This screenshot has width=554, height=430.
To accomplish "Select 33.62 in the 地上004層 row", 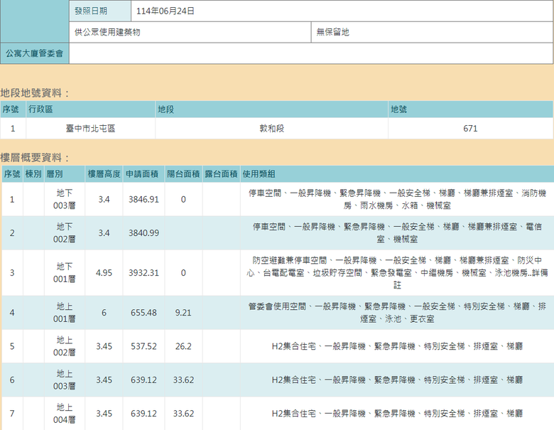I will pos(183,414).
